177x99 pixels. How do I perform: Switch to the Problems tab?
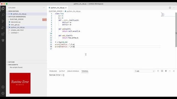pyautogui.click(x=53, y=71)
